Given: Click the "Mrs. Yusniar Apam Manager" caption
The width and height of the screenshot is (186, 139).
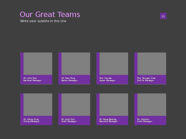Looking at the screenshot, I should [107, 79].
